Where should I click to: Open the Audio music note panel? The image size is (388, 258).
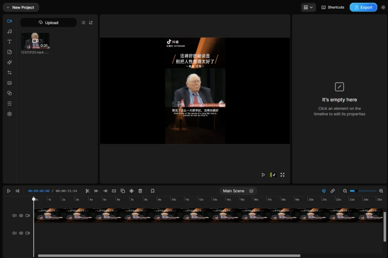[9, 31]
